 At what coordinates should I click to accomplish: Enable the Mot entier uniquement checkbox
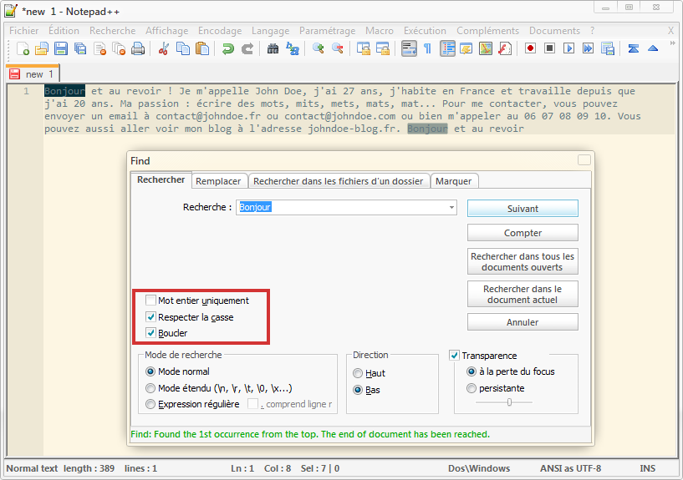(x=150, y=300)
